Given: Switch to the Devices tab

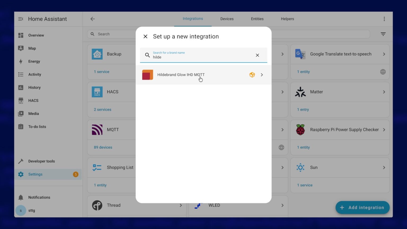Looking at the screenshot, I should pos(227,19).
